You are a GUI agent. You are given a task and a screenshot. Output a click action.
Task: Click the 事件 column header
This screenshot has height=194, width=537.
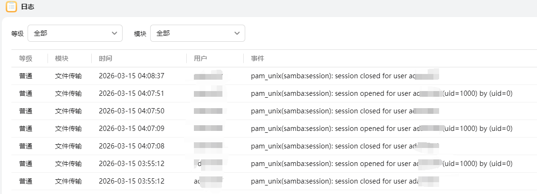(258, 58)
